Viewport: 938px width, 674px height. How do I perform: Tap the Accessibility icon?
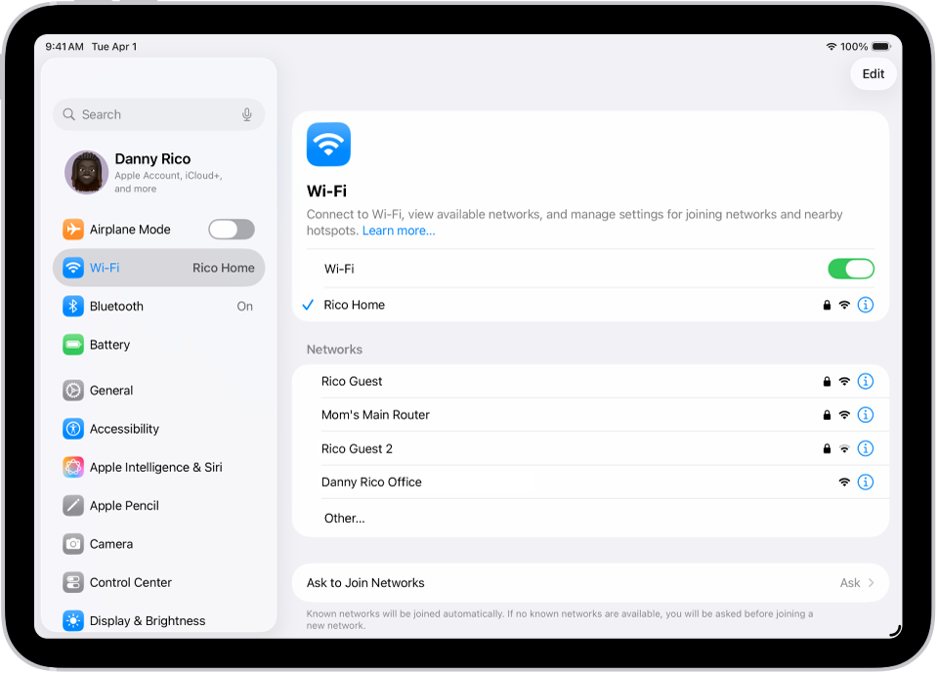(x=73, y=429)
